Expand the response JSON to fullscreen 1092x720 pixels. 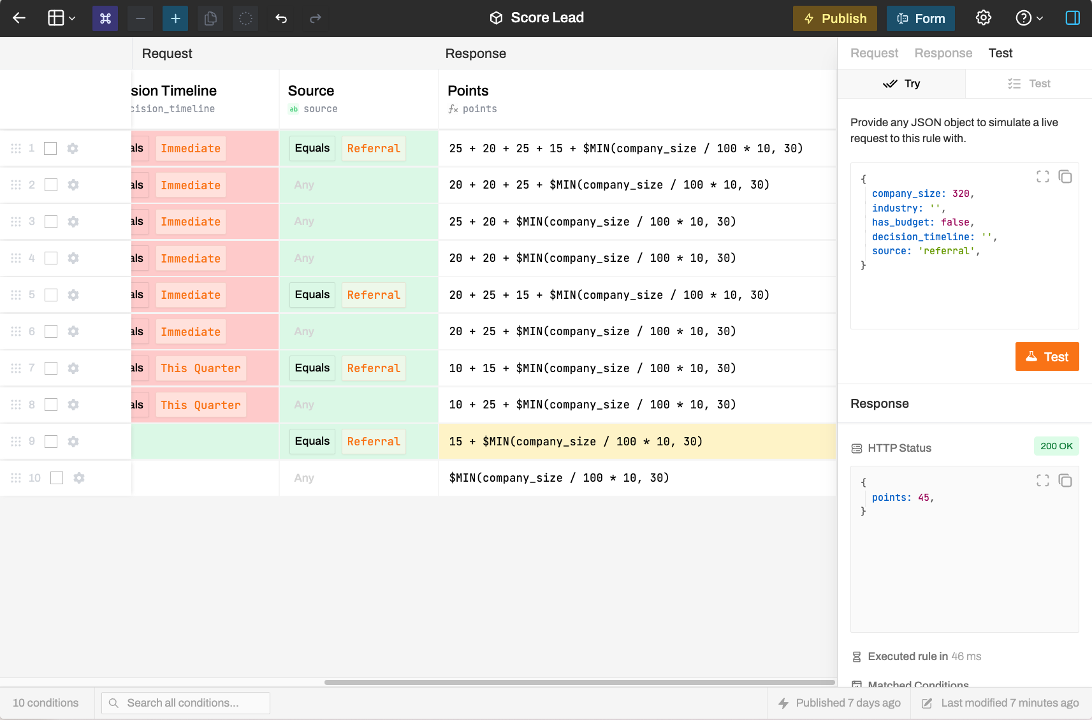click(1042, 480)
